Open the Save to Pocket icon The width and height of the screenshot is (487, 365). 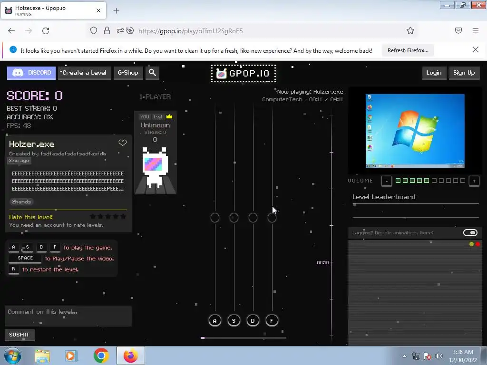point(458,30)
